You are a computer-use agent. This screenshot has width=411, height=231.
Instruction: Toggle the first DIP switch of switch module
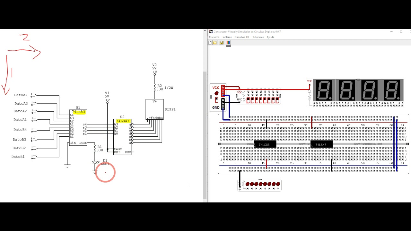249,100
